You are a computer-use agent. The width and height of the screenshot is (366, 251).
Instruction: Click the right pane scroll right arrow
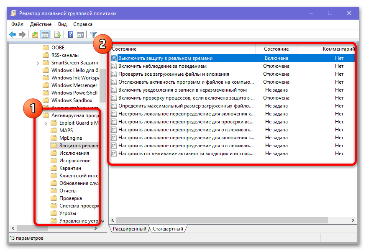pos(353,220)
